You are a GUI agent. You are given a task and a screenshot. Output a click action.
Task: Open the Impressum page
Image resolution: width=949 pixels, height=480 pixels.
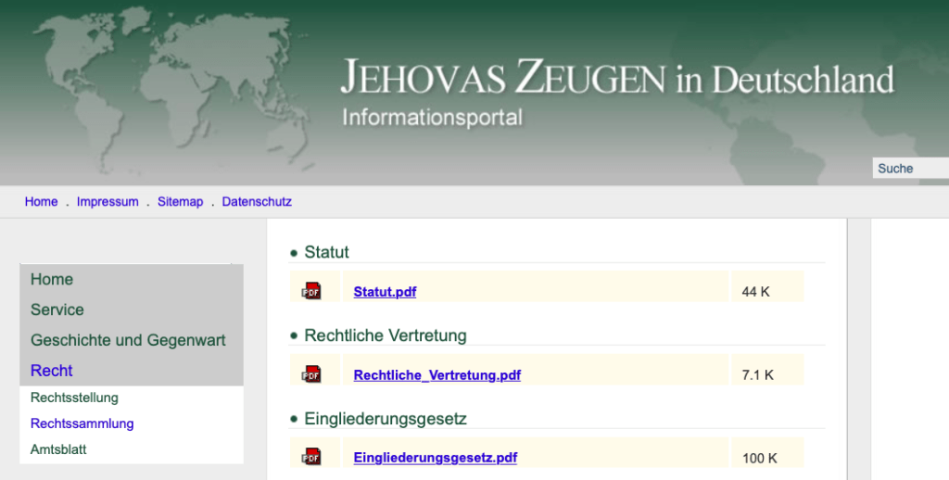tap(108, 202)
